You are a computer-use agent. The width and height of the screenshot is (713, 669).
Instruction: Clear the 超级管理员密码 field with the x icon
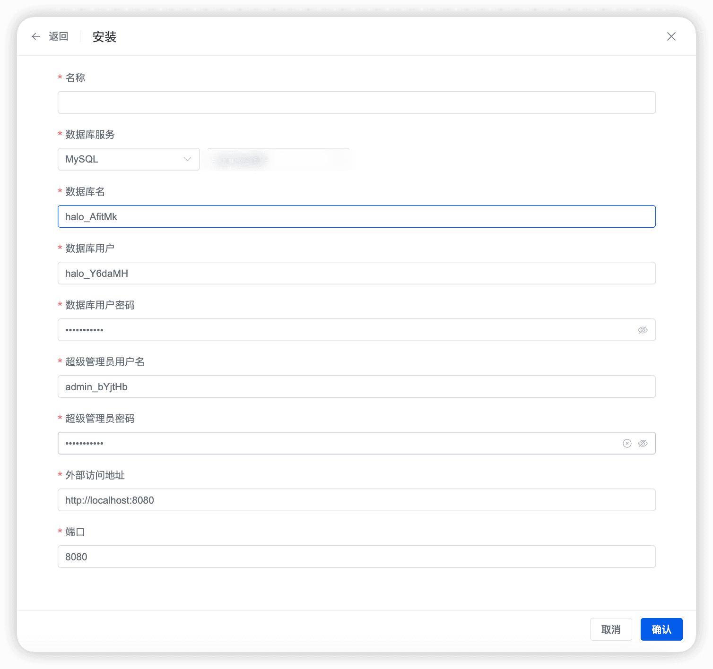tap(626, 443)
